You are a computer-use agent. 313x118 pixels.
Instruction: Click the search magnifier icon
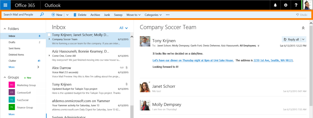(x=42, y=15)
